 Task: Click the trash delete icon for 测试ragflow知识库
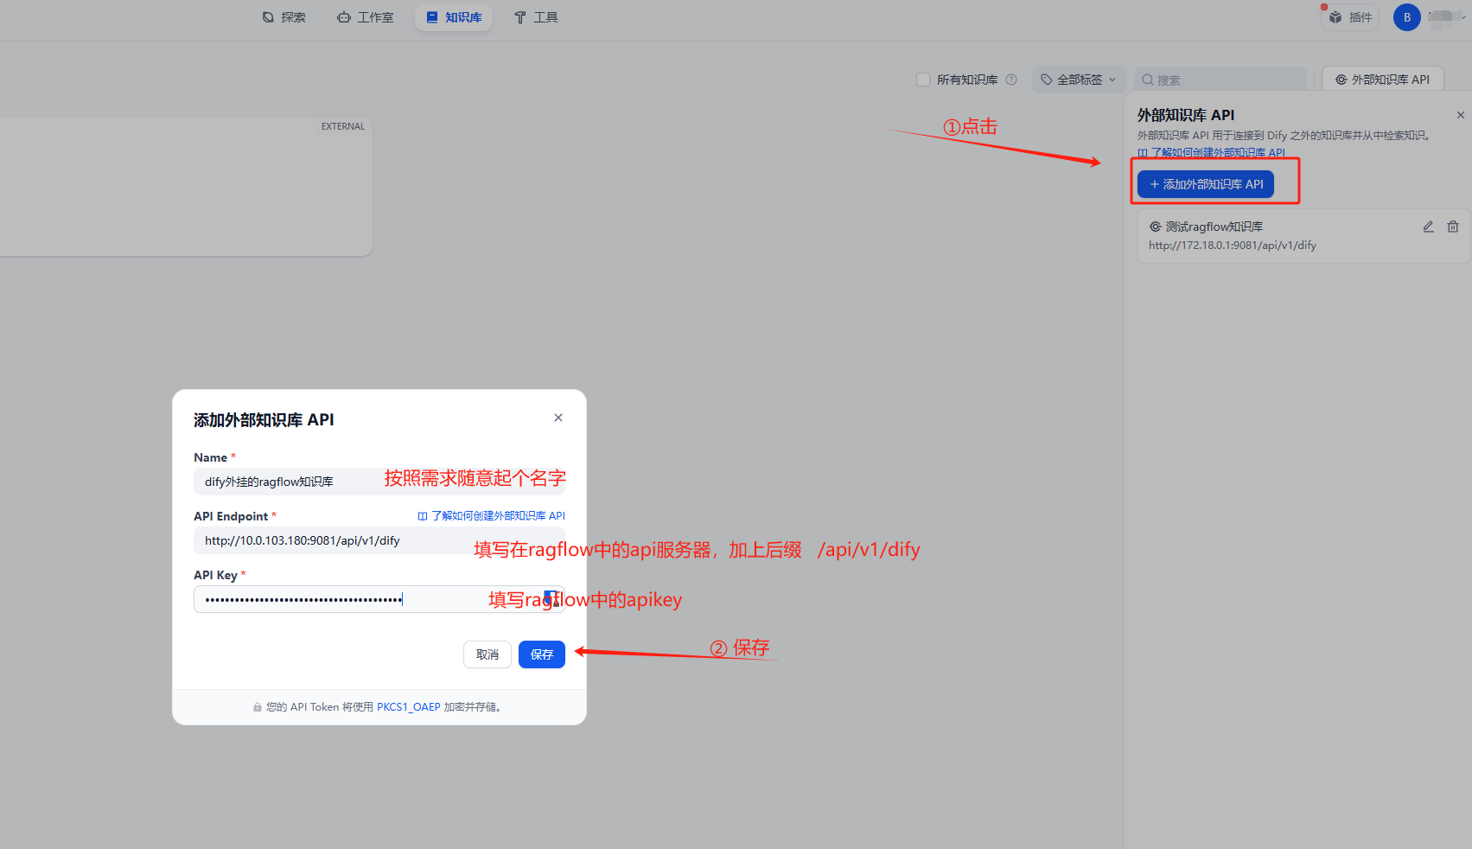coord(1453,227)
